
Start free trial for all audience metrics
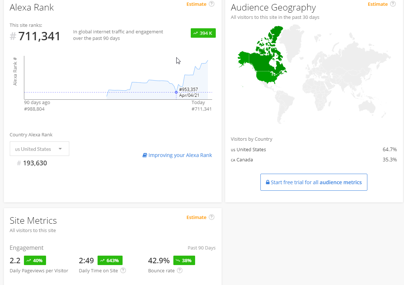coord(314,182)
